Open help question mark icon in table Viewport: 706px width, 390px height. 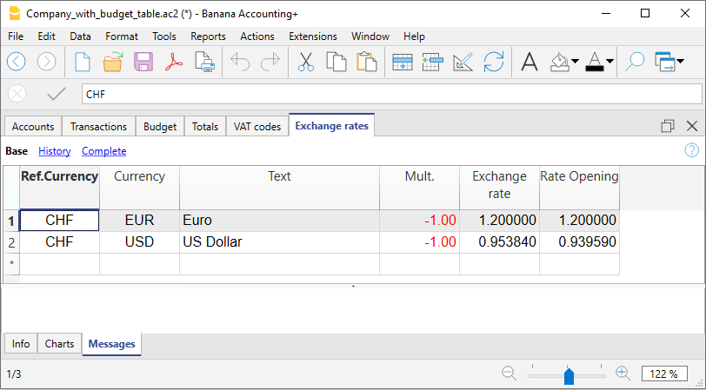(691, 150)
